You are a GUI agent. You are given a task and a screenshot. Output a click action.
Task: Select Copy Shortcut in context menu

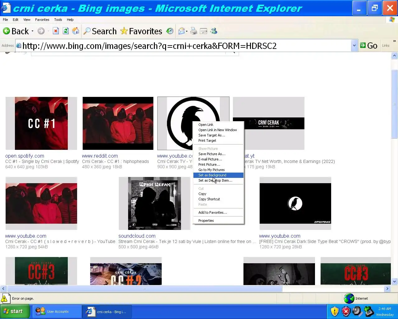point(218,199)
